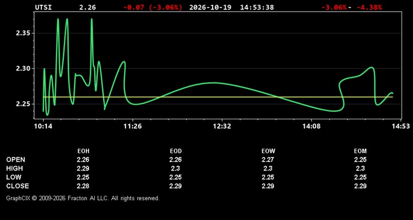Click the EOM CLOSE value 2.29
Screen dimensions: 413x220
coord(360,186)
